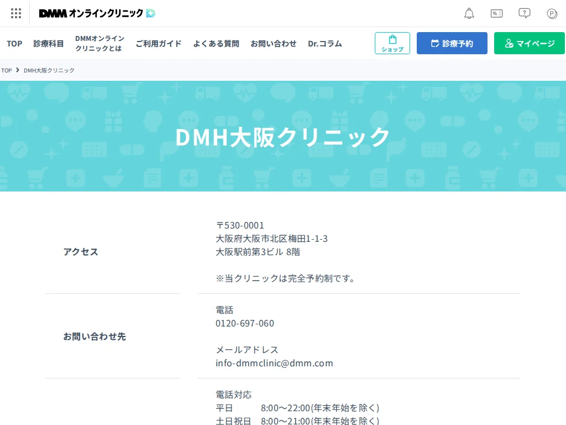Open お問い合わせ menu item
Viewport: 566px width, 425px height.
pos(273,44)
